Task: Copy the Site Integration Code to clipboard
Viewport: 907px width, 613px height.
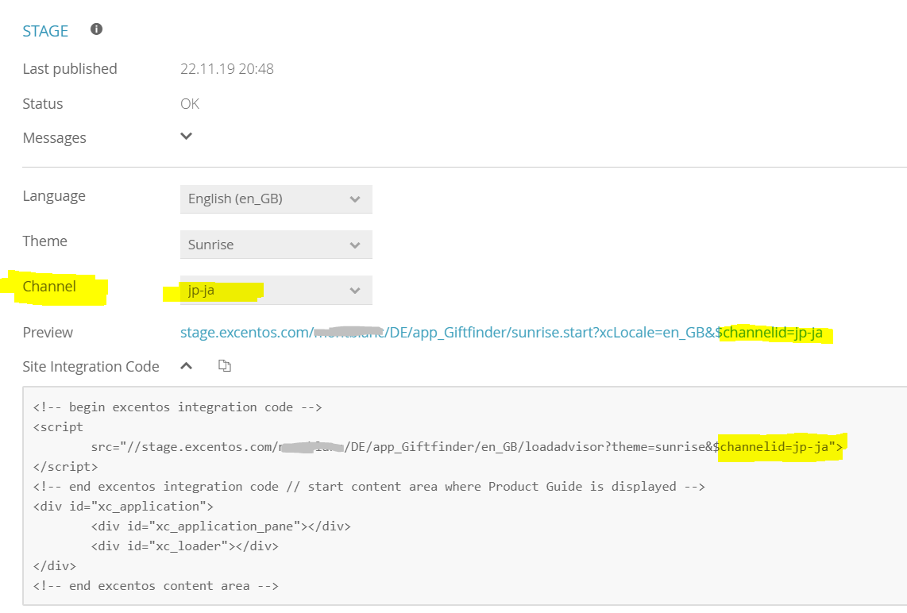Action: (225, 365)
